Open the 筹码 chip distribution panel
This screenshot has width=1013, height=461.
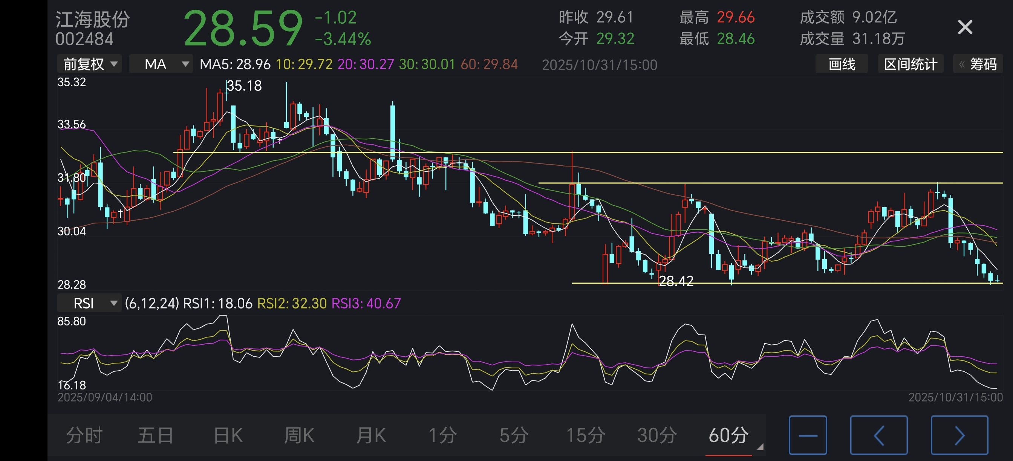click(978, 64)
